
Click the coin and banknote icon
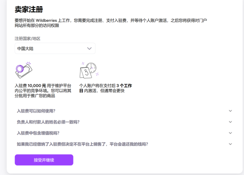click(24, 70)
